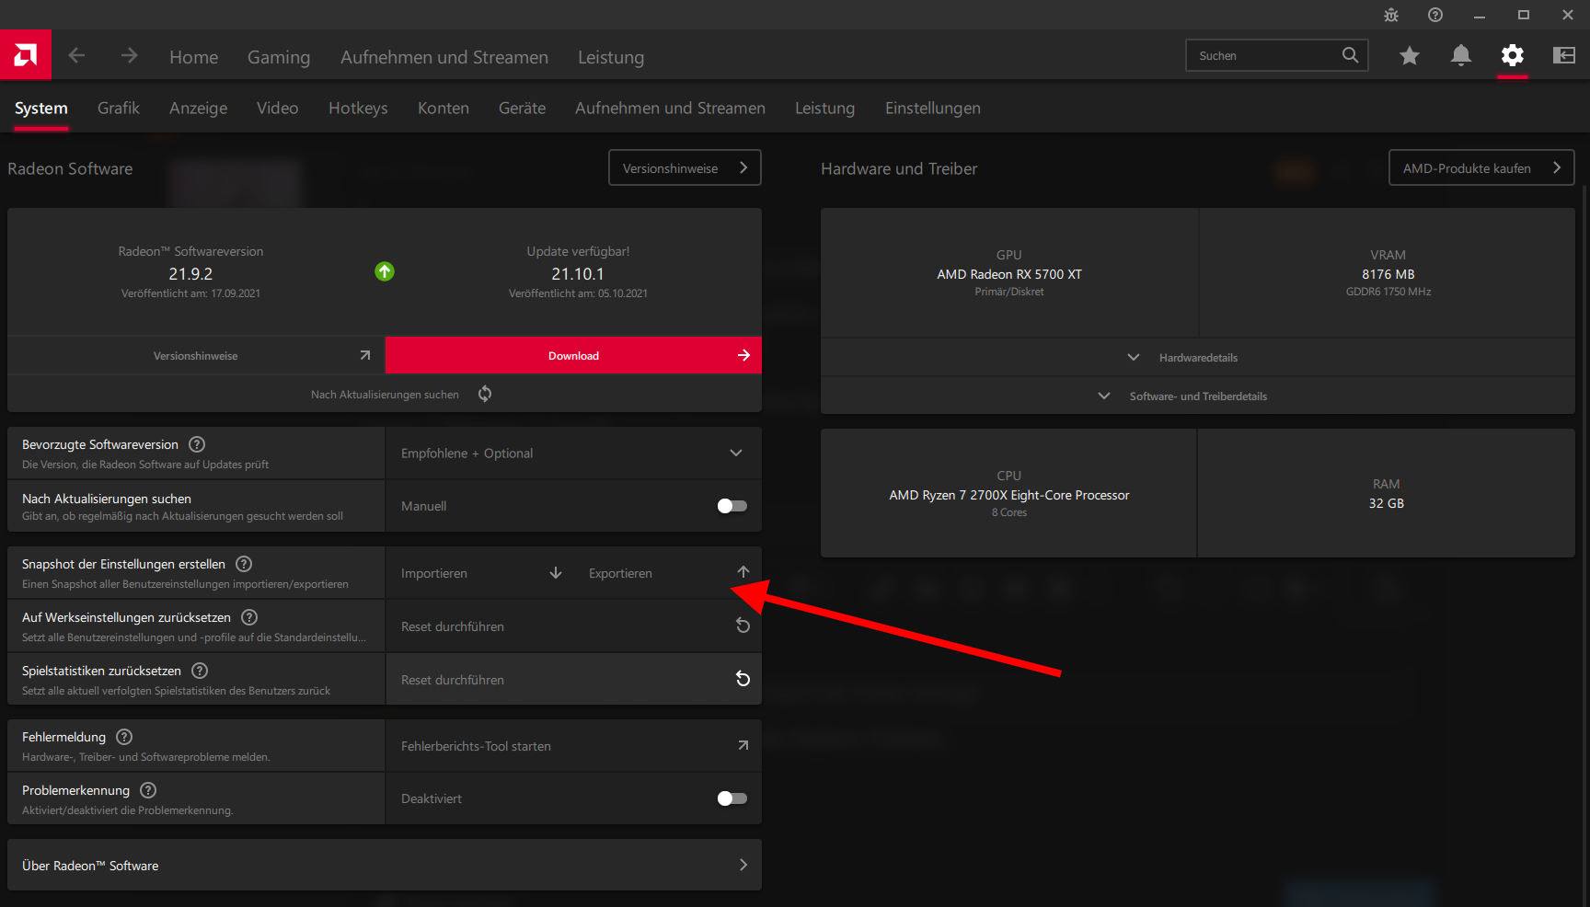The image size is (1590, 907).
Task: Click Reset durchführen for Werkseinstellungen
Action: (574, 626)
